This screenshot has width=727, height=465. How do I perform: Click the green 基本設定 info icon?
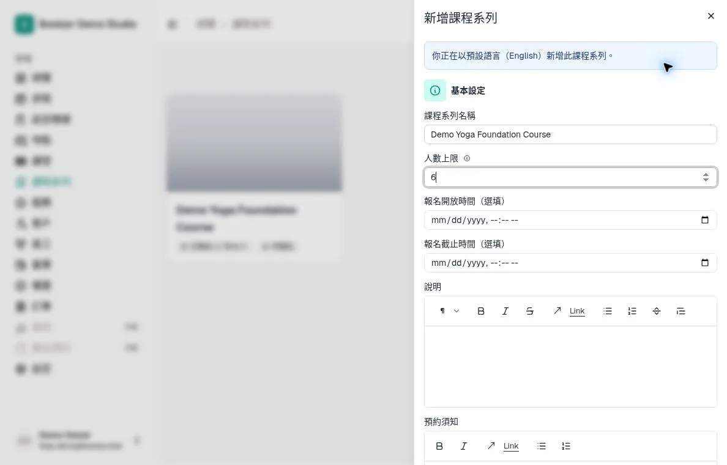(x=435, y=90)
